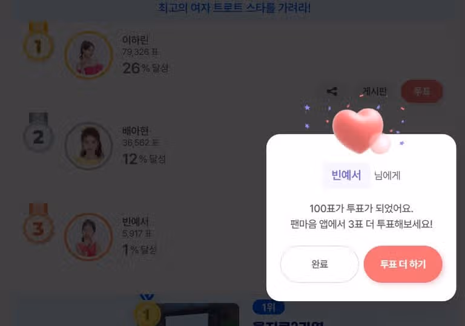
Task: Open 배아현's profile photo
Action: tap(88, 146)
